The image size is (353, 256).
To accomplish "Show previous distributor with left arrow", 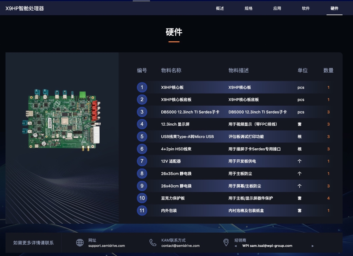I will tap(236, 246).
